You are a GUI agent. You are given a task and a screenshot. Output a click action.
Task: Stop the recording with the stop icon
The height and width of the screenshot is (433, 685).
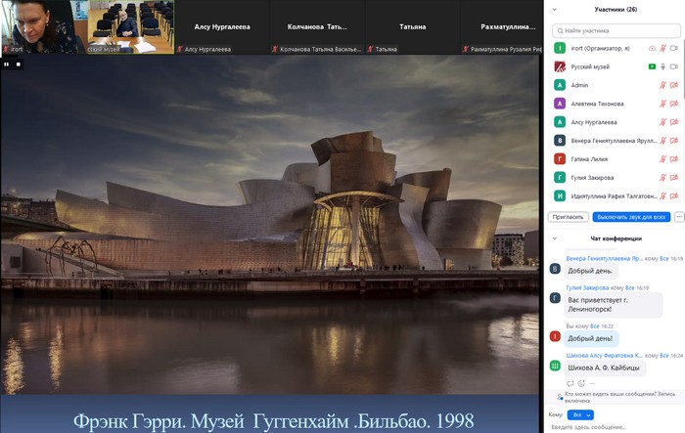tap(19, 65)
